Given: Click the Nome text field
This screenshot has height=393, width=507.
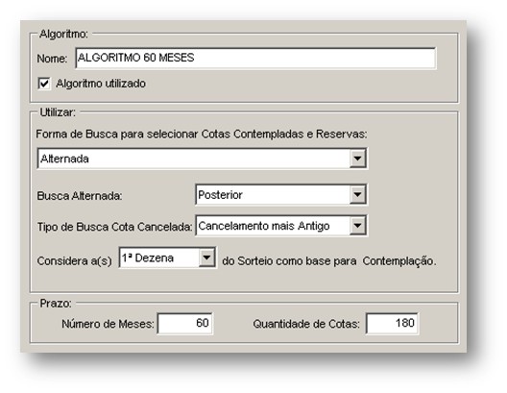Looking at the screenshot, I should 255,59.
